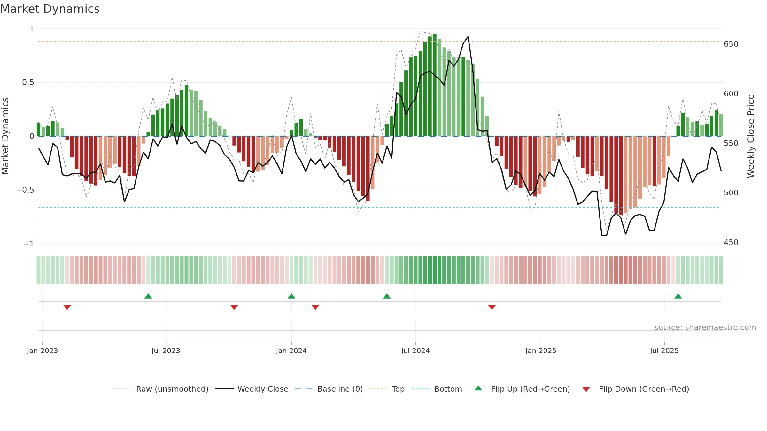
Task: Click the Market Dynamics vertical axis title
Action: pyautogui.click(x=5, y=136)
